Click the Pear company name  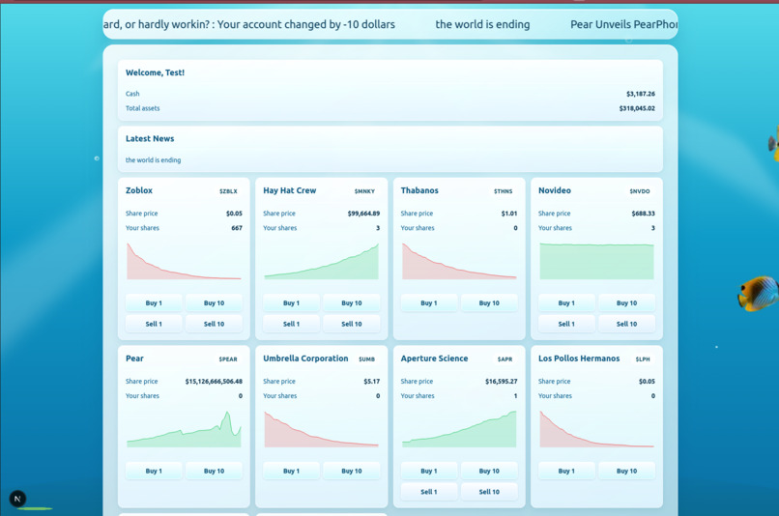[x=134, y=358]
